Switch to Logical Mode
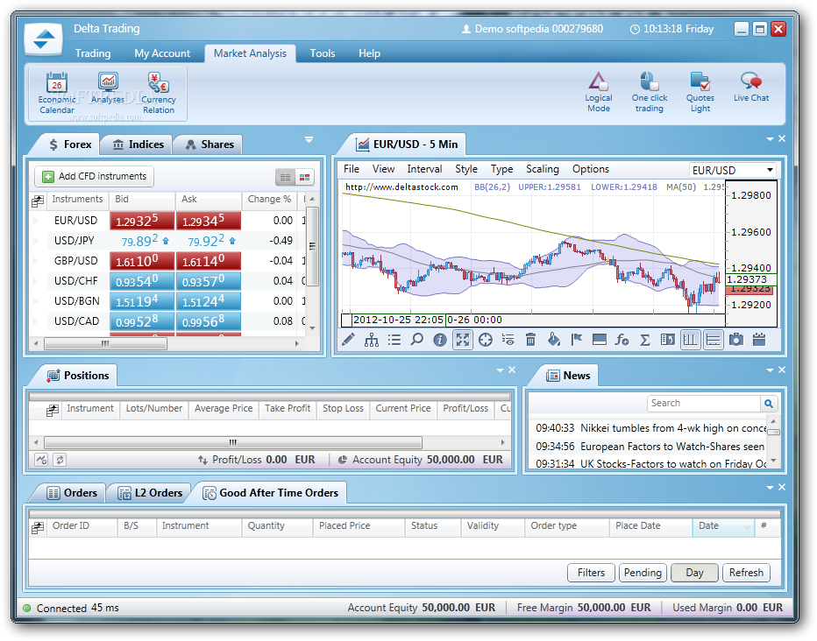This screenshot has height=641, width=817. (x=598, y=92)
